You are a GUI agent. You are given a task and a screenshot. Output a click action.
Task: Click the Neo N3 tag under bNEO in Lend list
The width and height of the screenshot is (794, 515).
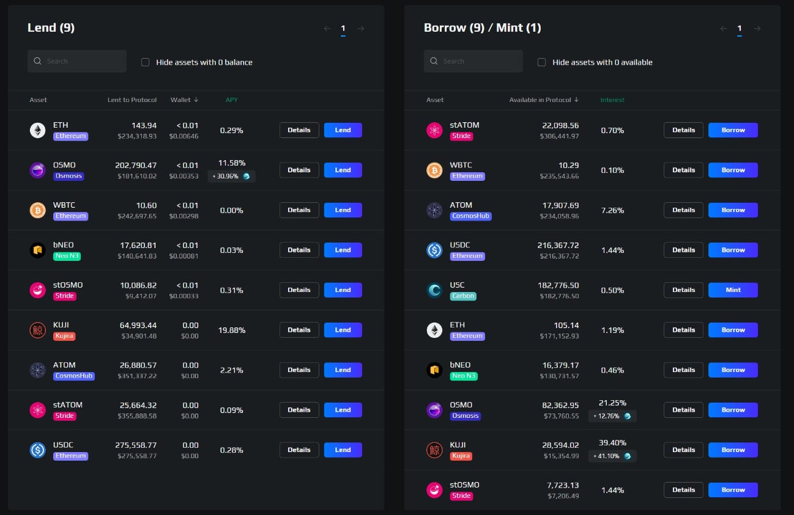pos(67,256)
